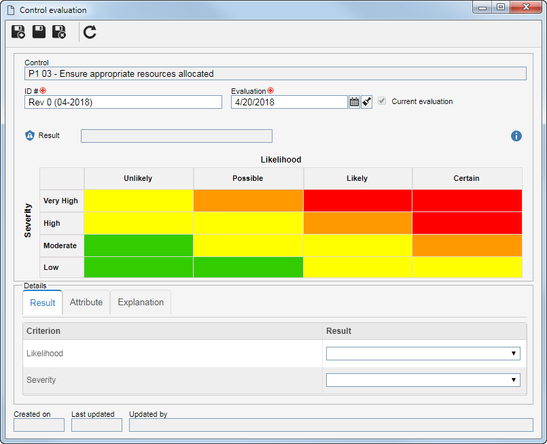Click the Evaluation date field

(x=289, y=102)
